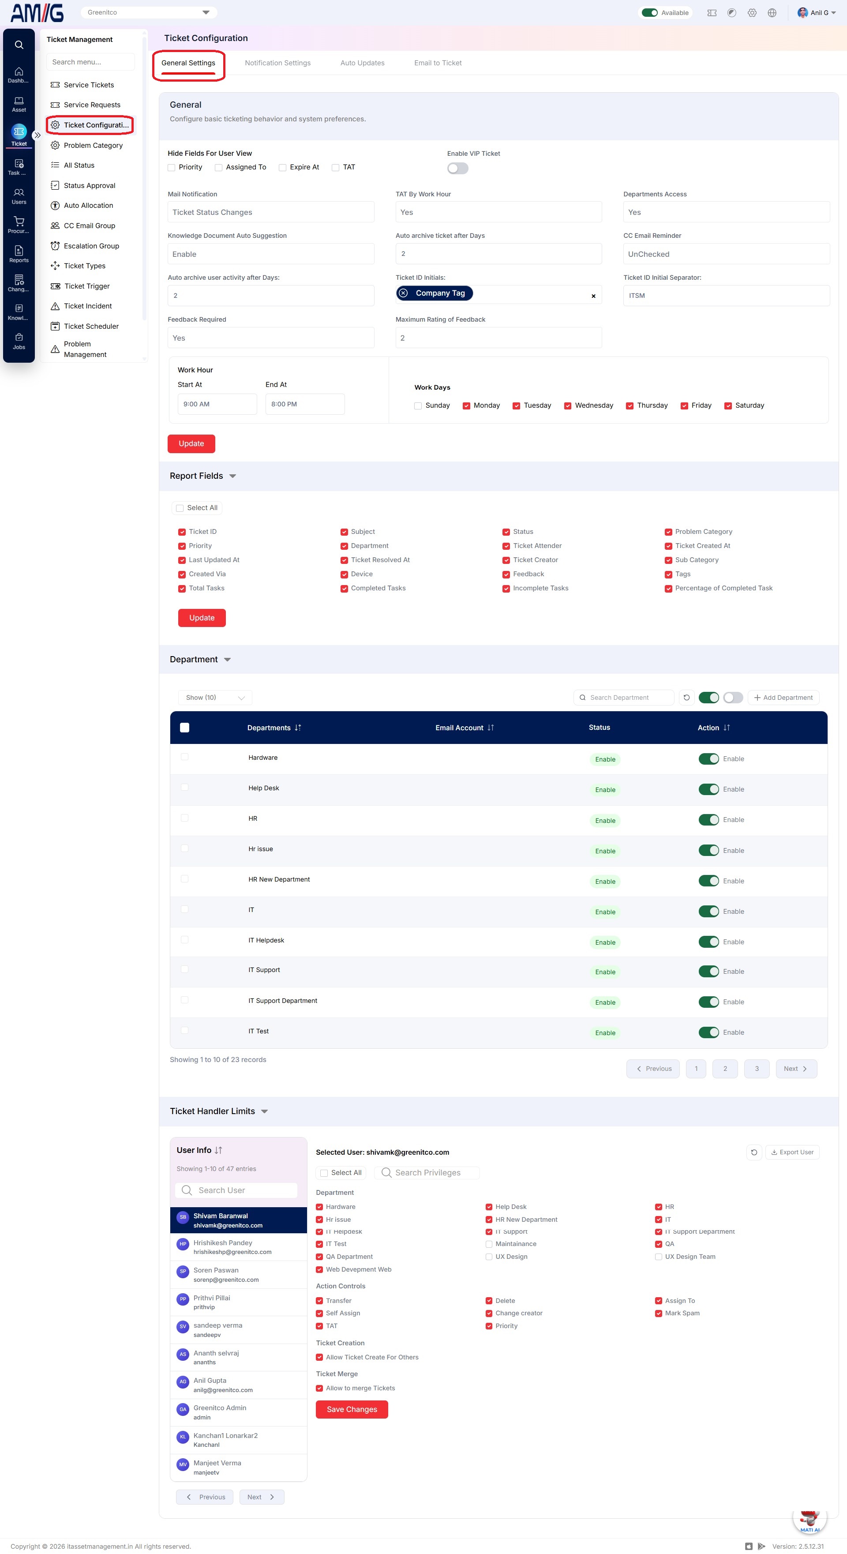Open the Procurement cart icon

tap(19, 225)
